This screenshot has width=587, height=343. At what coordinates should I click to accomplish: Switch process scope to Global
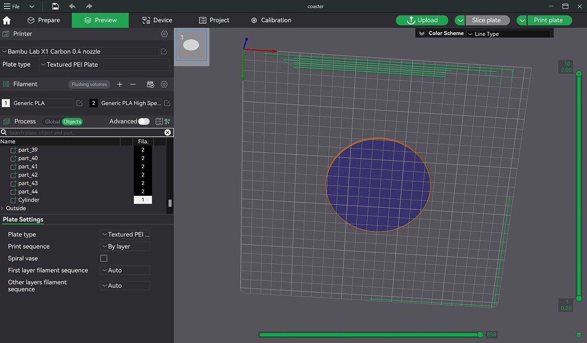point(52,122)
